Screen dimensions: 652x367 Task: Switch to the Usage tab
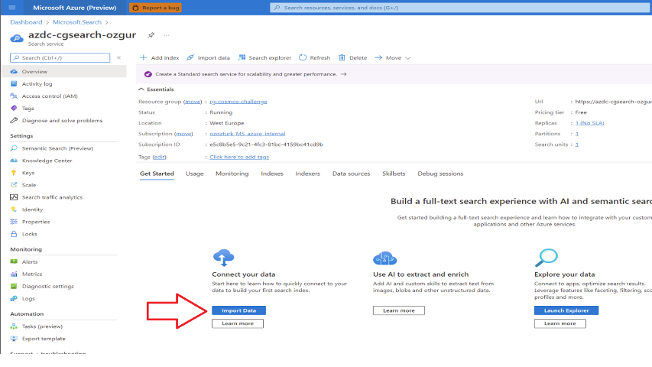pos(195,174)
